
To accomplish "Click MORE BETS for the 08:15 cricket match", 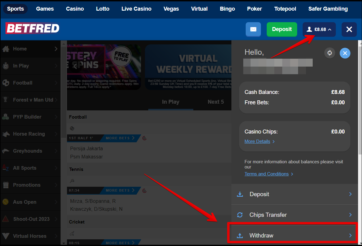I will pyautogui.click(x=120, y=243).
